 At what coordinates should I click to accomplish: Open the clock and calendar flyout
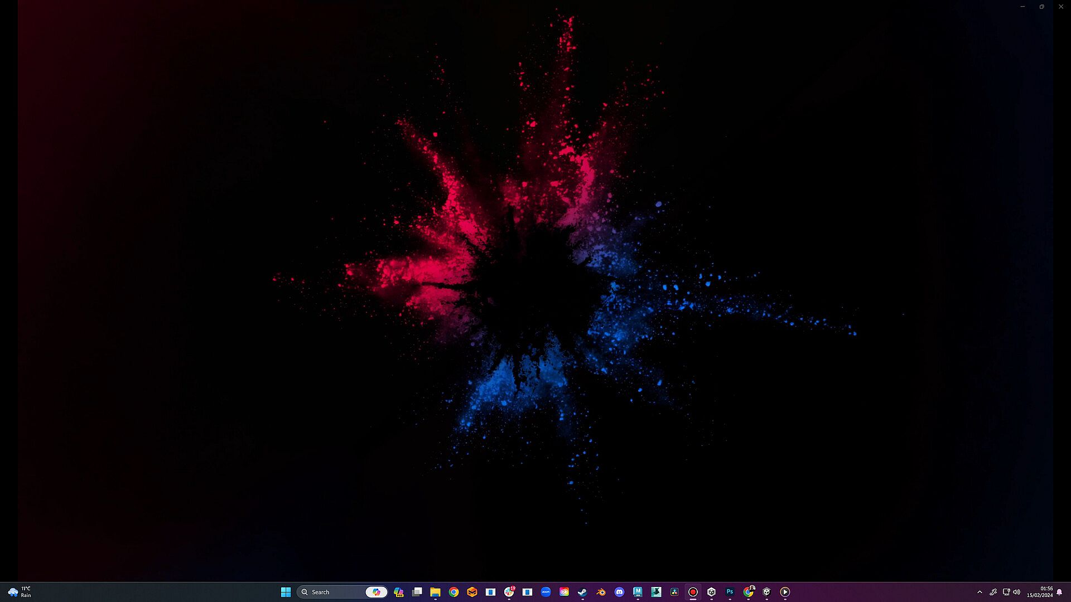1040,592
